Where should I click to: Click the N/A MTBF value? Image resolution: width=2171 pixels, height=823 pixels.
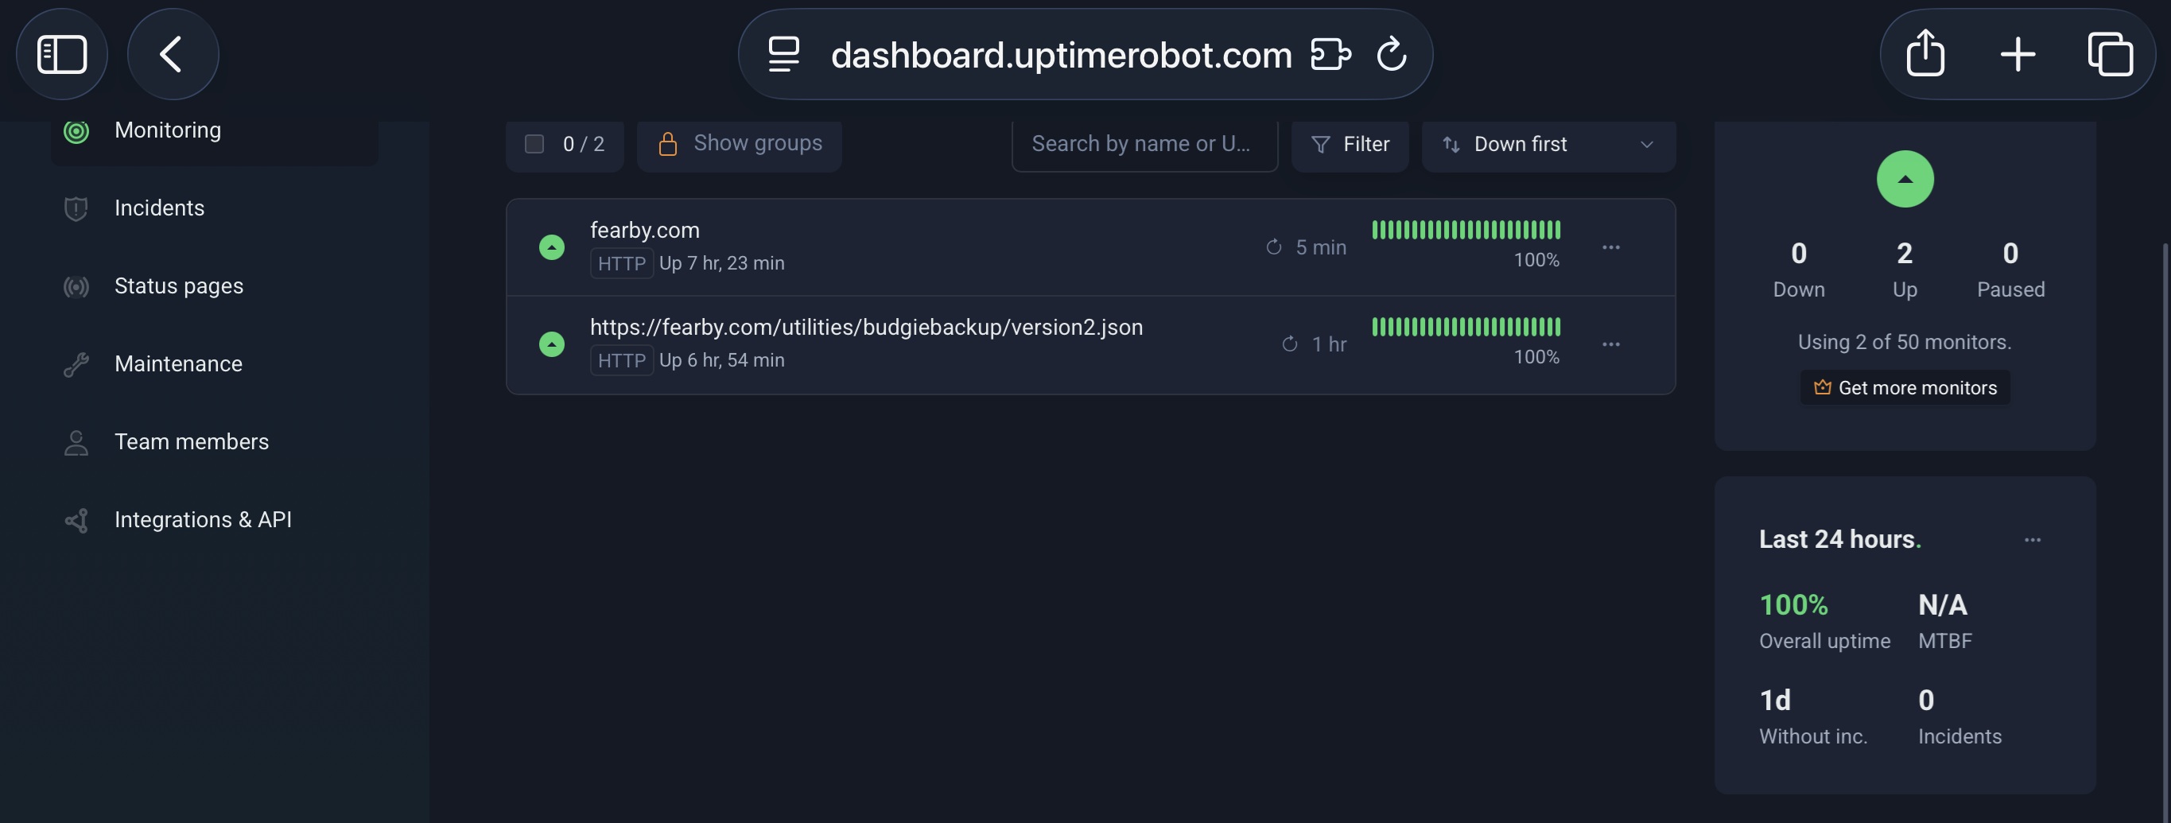point(1943,605)
